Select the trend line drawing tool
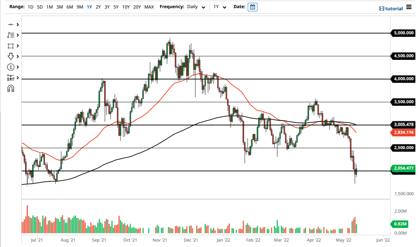This screenshot has height=247, width=419. tap(10, 25)
